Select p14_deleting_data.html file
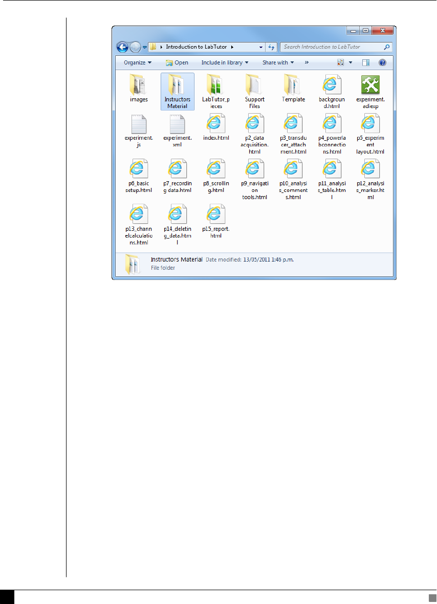This screenshot has height=604, width=437. pyautogui.click(x=177, y=225)
